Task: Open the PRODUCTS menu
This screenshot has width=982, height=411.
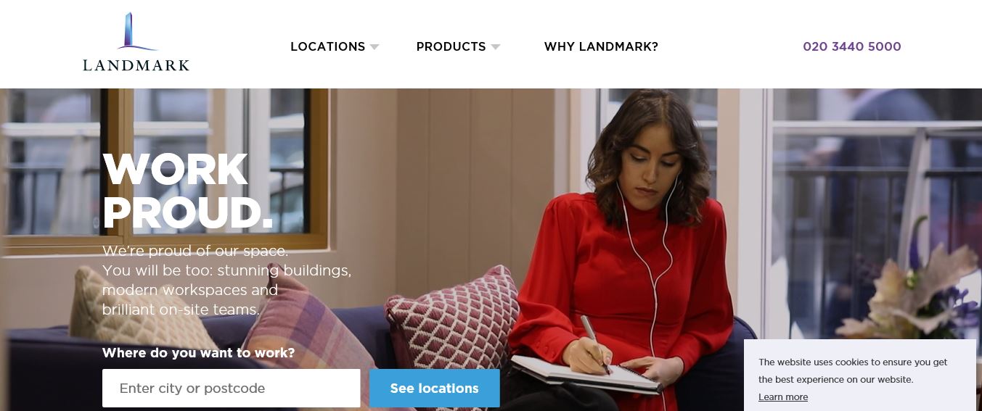Action: (451, 46)
